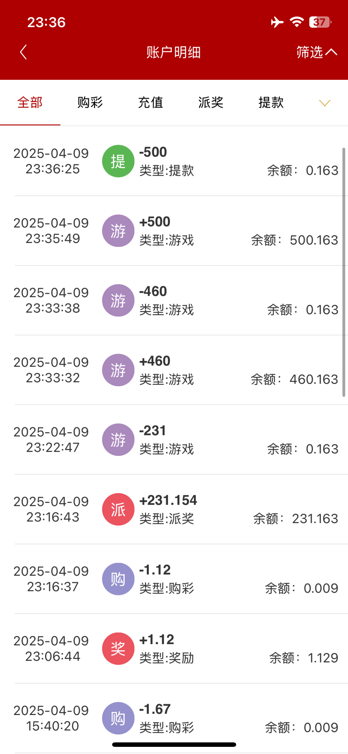Tap purple 游 icon beside +500 entry
Viewport: 348px width, 754px height.
pyautogui.click(x=118, y=231)
